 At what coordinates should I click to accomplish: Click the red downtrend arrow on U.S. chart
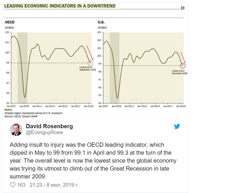pyautogui.click(x=183, y=57)
